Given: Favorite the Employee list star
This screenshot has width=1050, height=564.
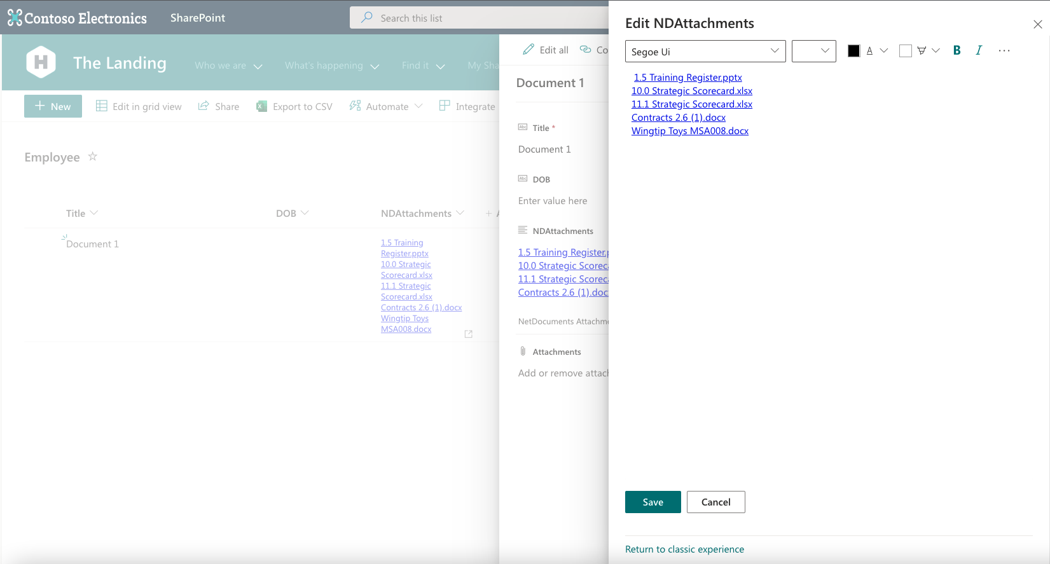Looking at the screenshot, I should [x=93, y=156].
